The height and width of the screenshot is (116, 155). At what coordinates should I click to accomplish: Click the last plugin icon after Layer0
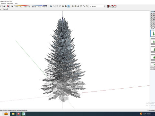pyautogui.click(x=115, y=6)
